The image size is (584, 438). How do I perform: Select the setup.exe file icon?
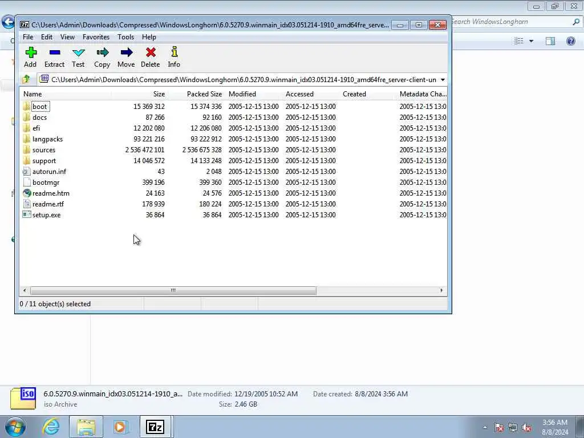coord(26,214)
